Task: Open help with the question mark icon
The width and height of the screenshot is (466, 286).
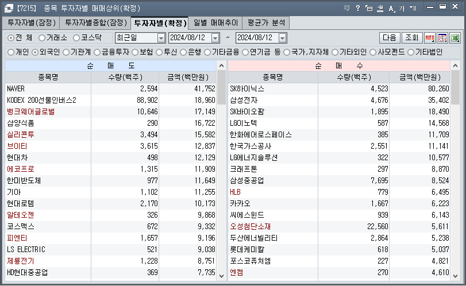Action: point(358,8)
